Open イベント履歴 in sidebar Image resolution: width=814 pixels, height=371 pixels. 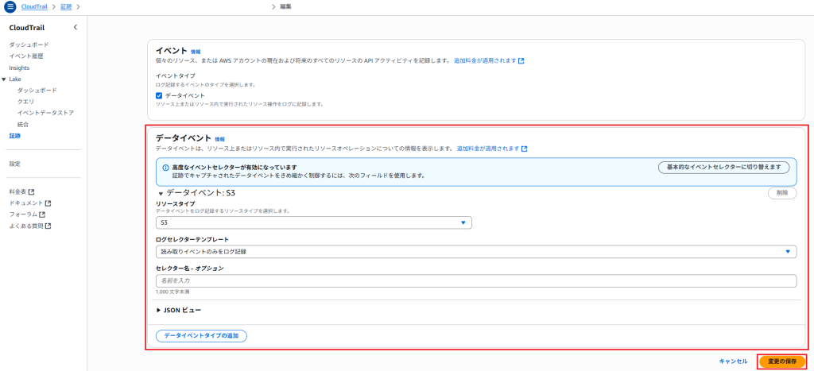[26, 56]
